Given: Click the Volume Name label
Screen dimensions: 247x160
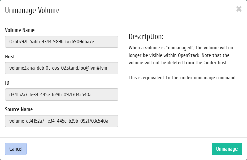Looking at the screenshot, I should 20,30.
